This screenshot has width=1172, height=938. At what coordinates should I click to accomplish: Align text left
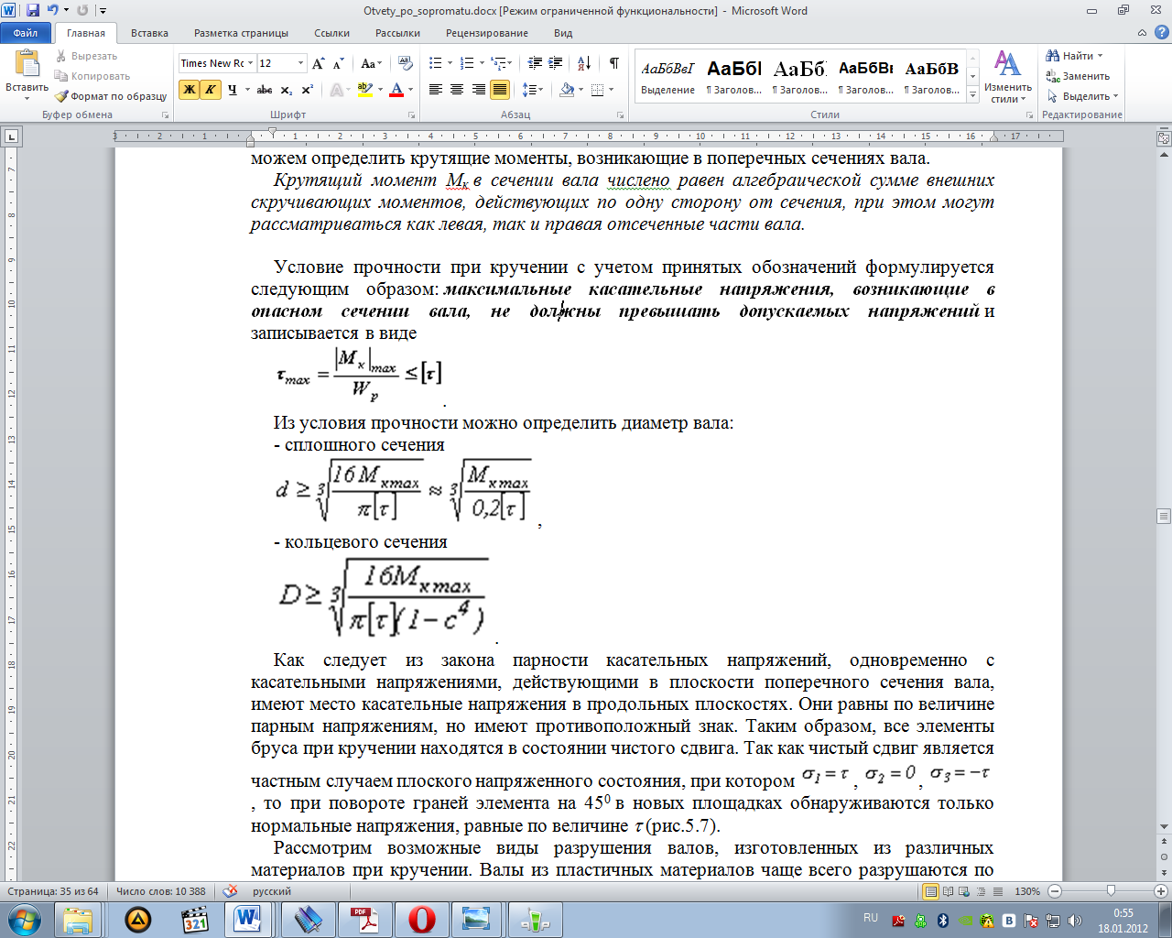pos(435,90)
